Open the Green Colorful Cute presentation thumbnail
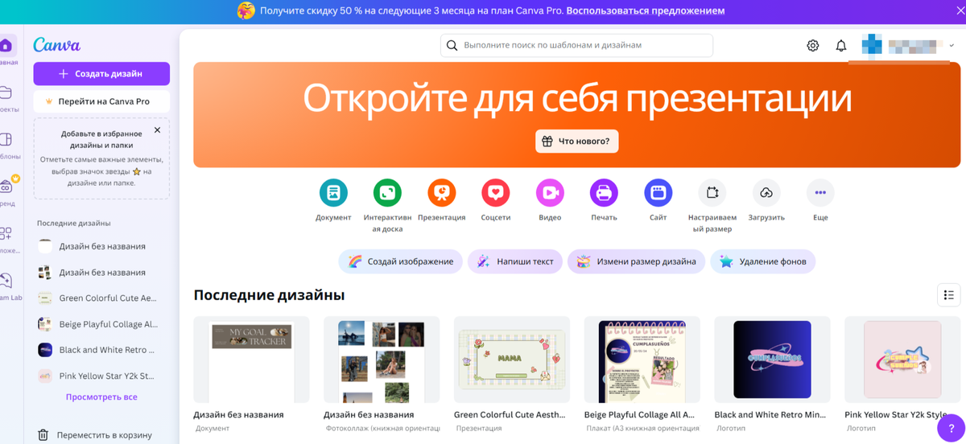 point(512,360)
